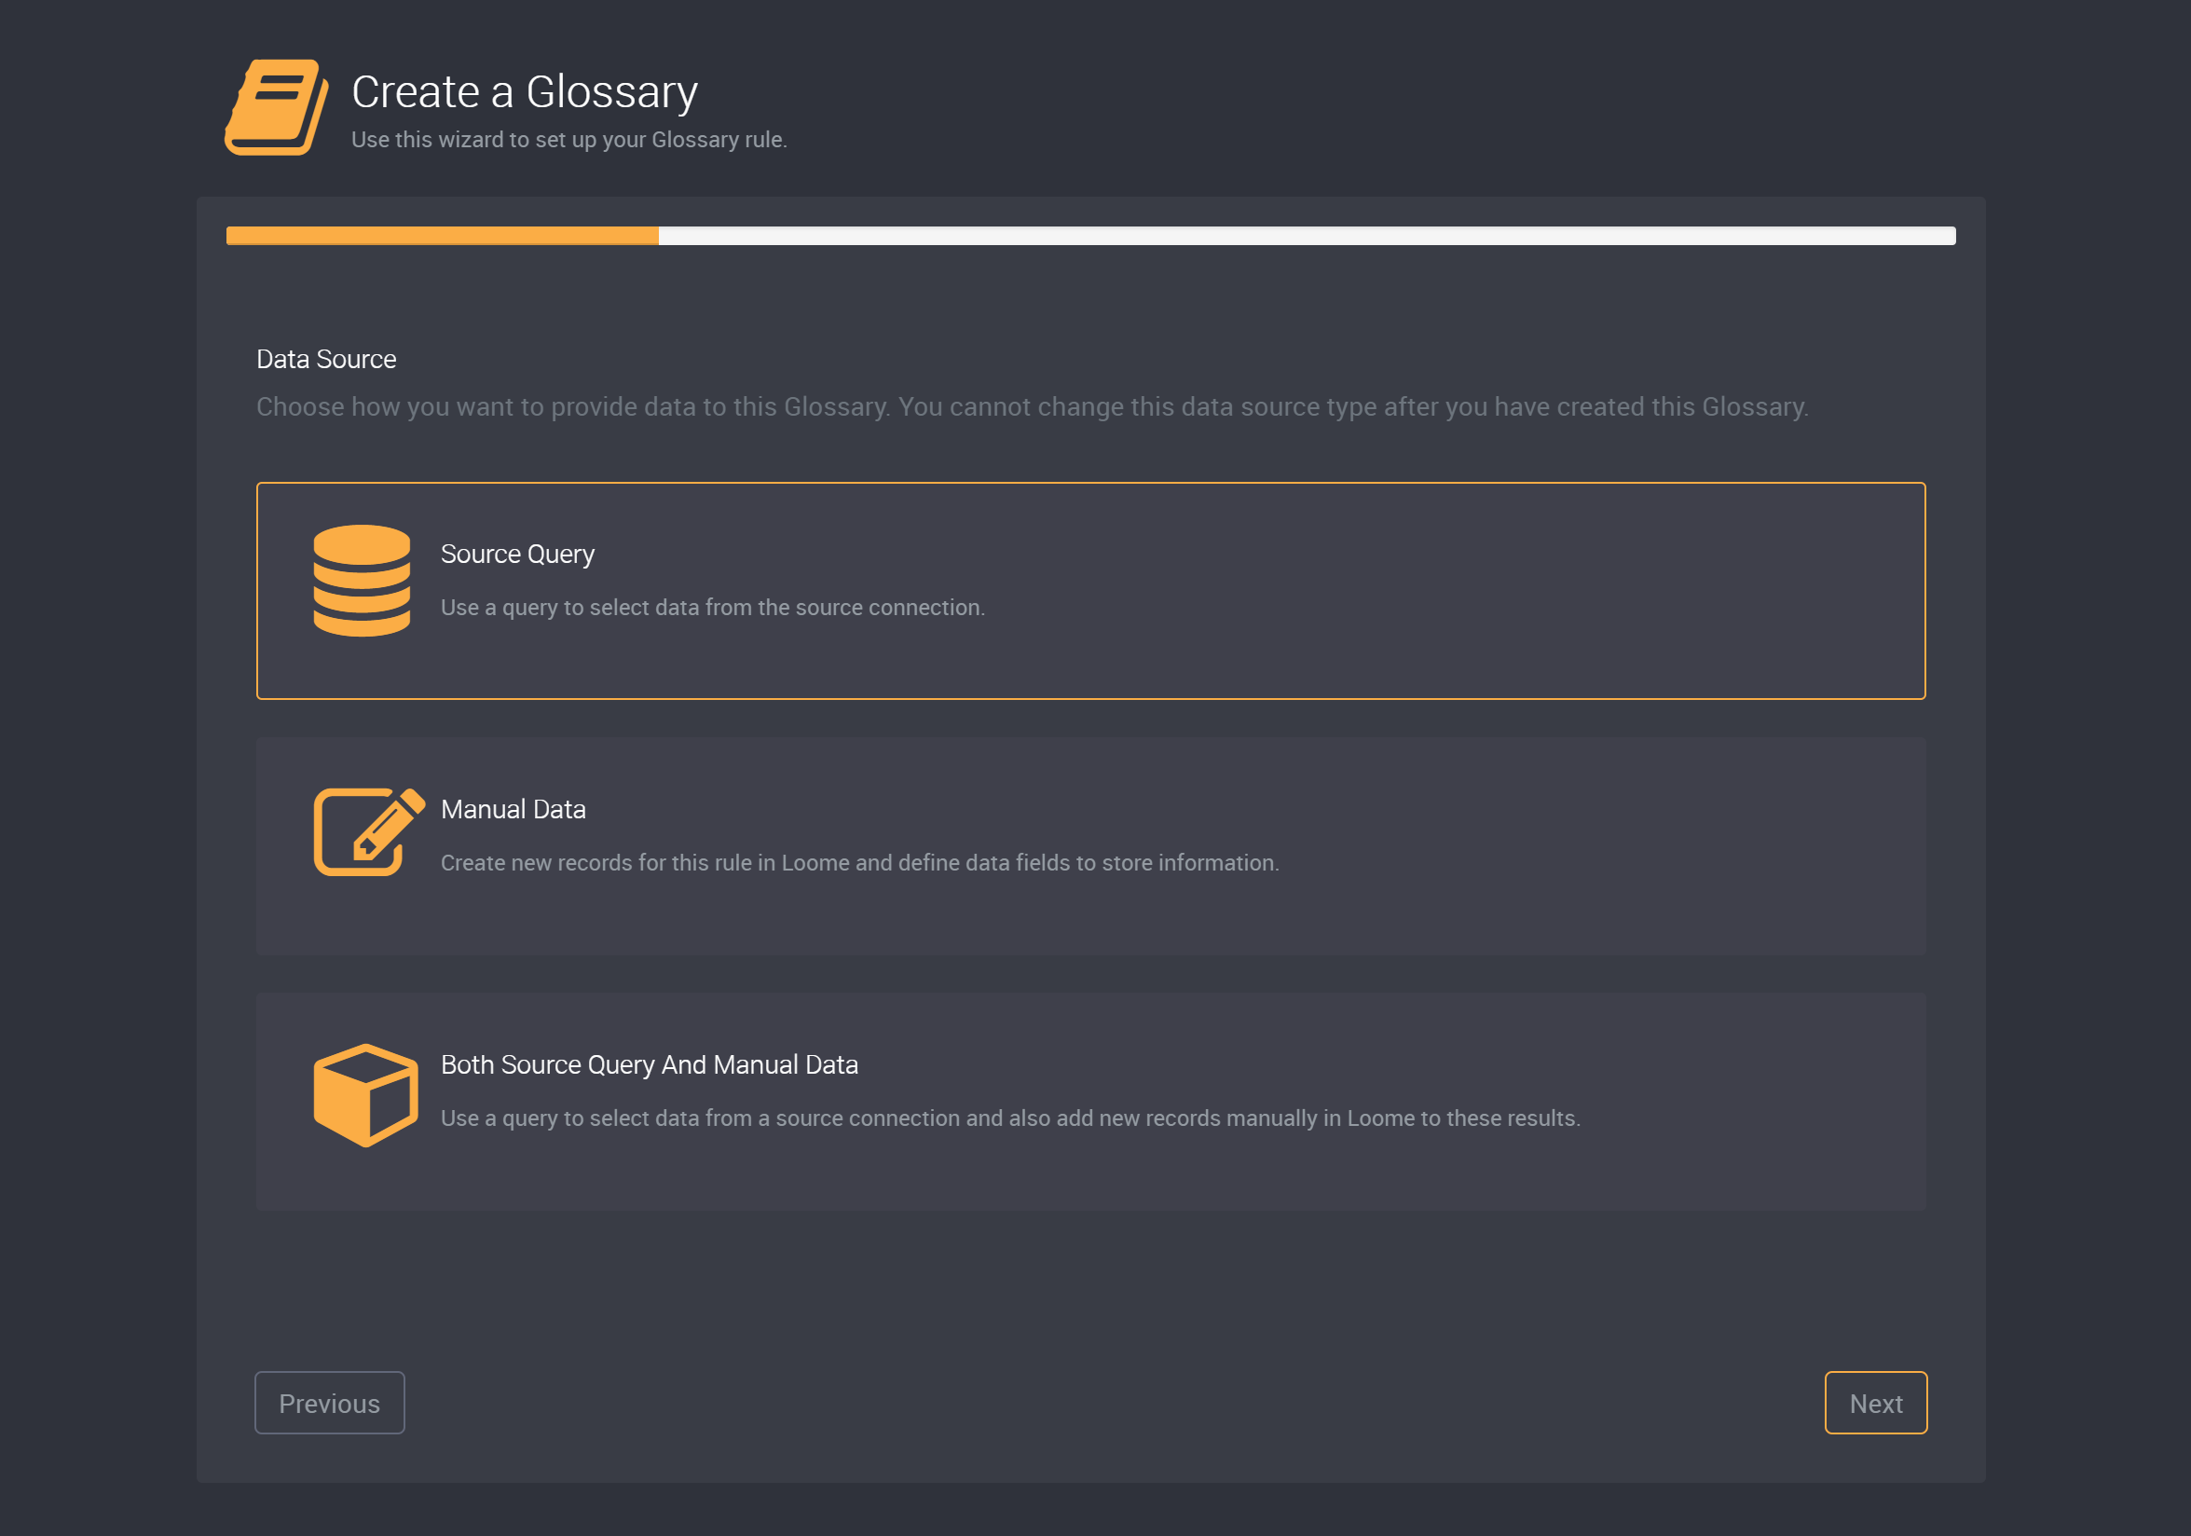Click 'Use a query to select data from a source connection and also add' text
This screenshot has width=2191, height=1536.
pos(1010,1118)
